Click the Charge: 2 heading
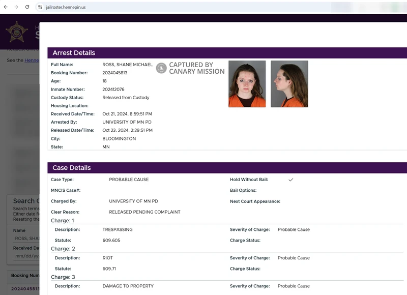407x295 pixels. click(x=63, y=249)
